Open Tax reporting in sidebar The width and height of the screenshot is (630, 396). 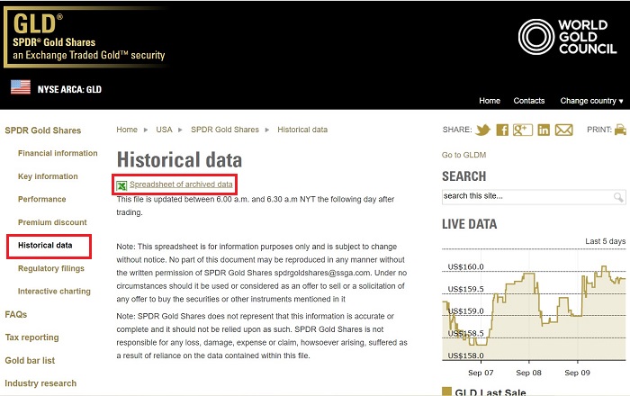click(31, 337)
